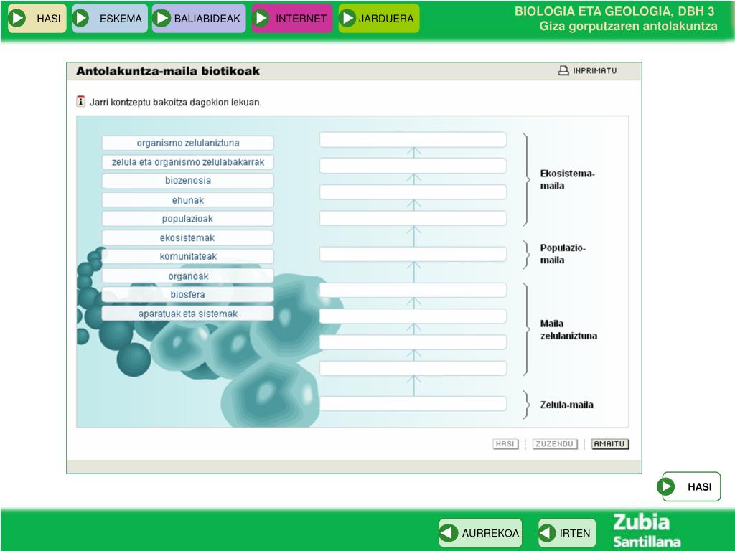This screenshot has height=551, width=735.
Task: Click the IRTEN exit label in the footer
Action: pyautogui.click(x=575, y=533)
